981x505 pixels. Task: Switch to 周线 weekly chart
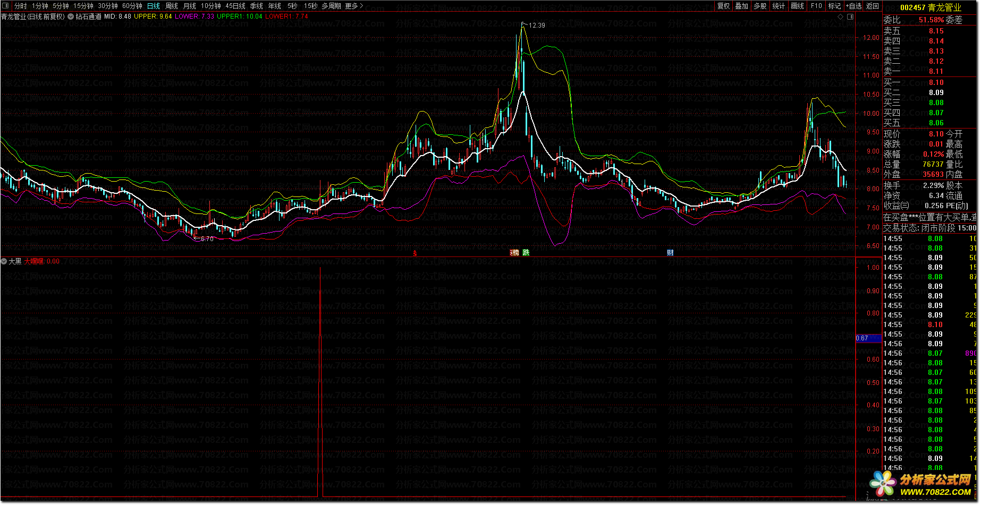(172, 6)
